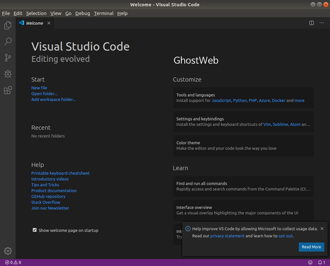330x266 pixels.
Task: Click the feedback smiley in status bar
Action: tap(310, 262)
